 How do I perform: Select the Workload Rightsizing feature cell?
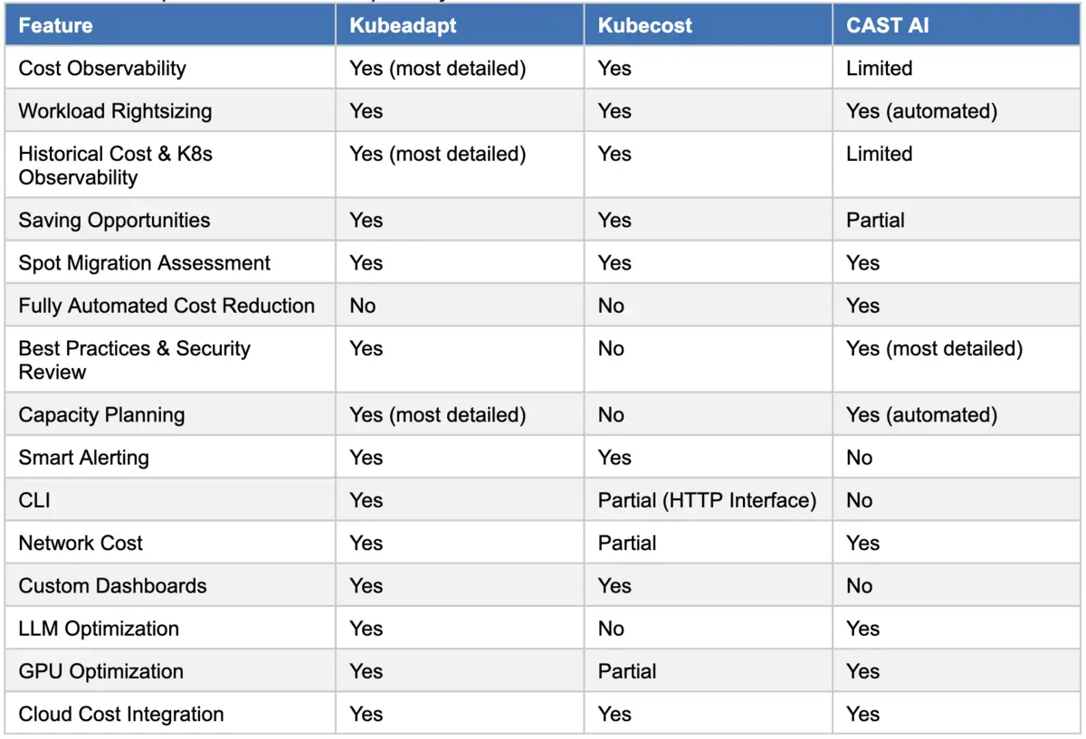(115, 111)
